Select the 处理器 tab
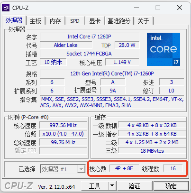 pyautogui.click(x=14, y=20)
